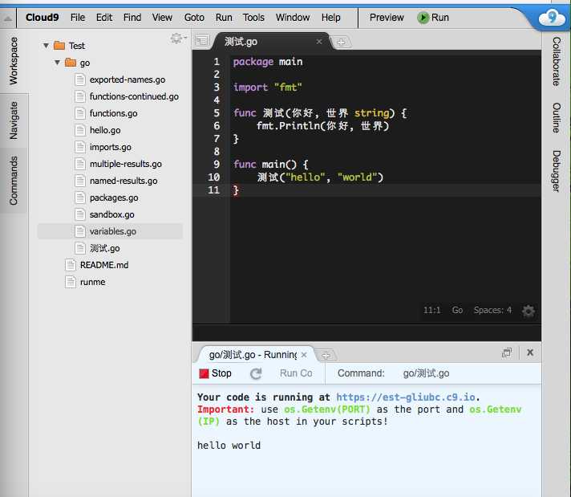The image size is (571, 497).
Task: Open the Spaces: 4 indentation selector
Action: click(x=492, y=310)
